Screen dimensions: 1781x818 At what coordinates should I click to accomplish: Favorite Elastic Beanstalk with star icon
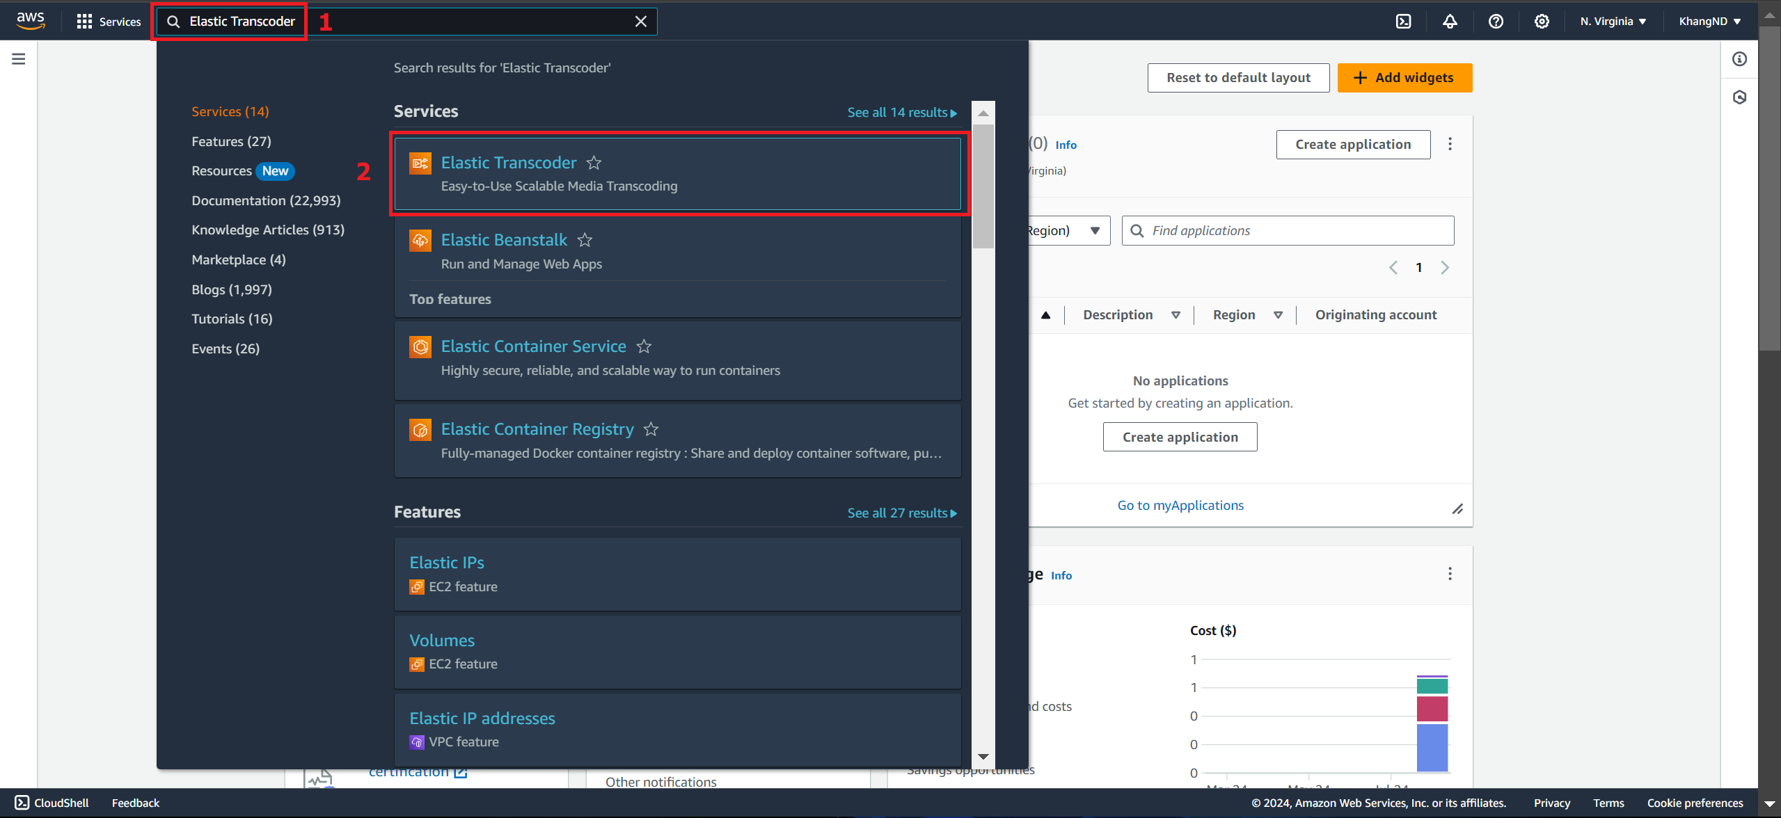point(585,240)
